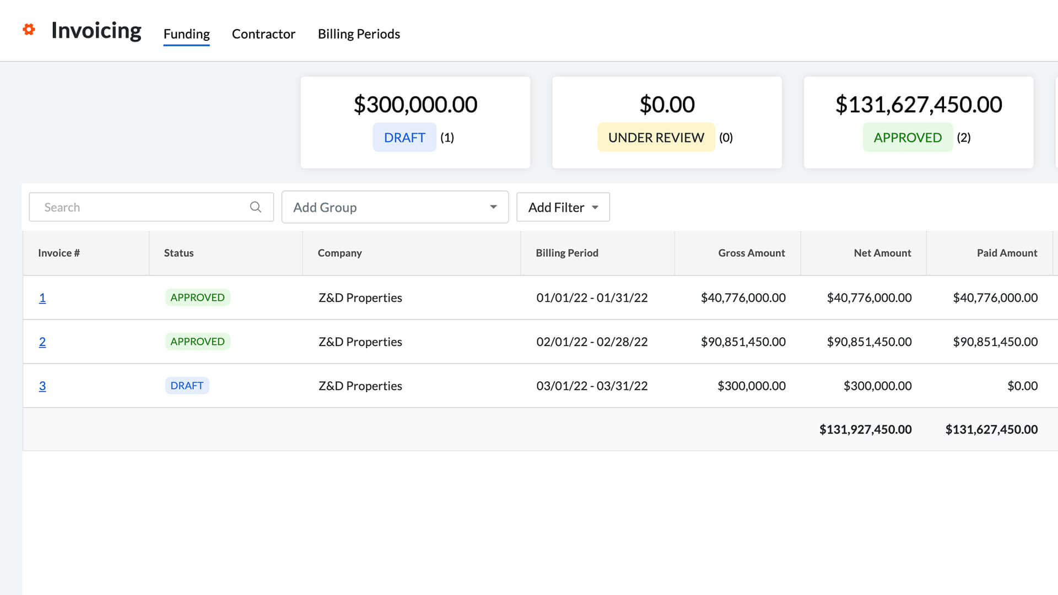
Task: Switch to the Contractor tab
Action: [x=263, y=34]
